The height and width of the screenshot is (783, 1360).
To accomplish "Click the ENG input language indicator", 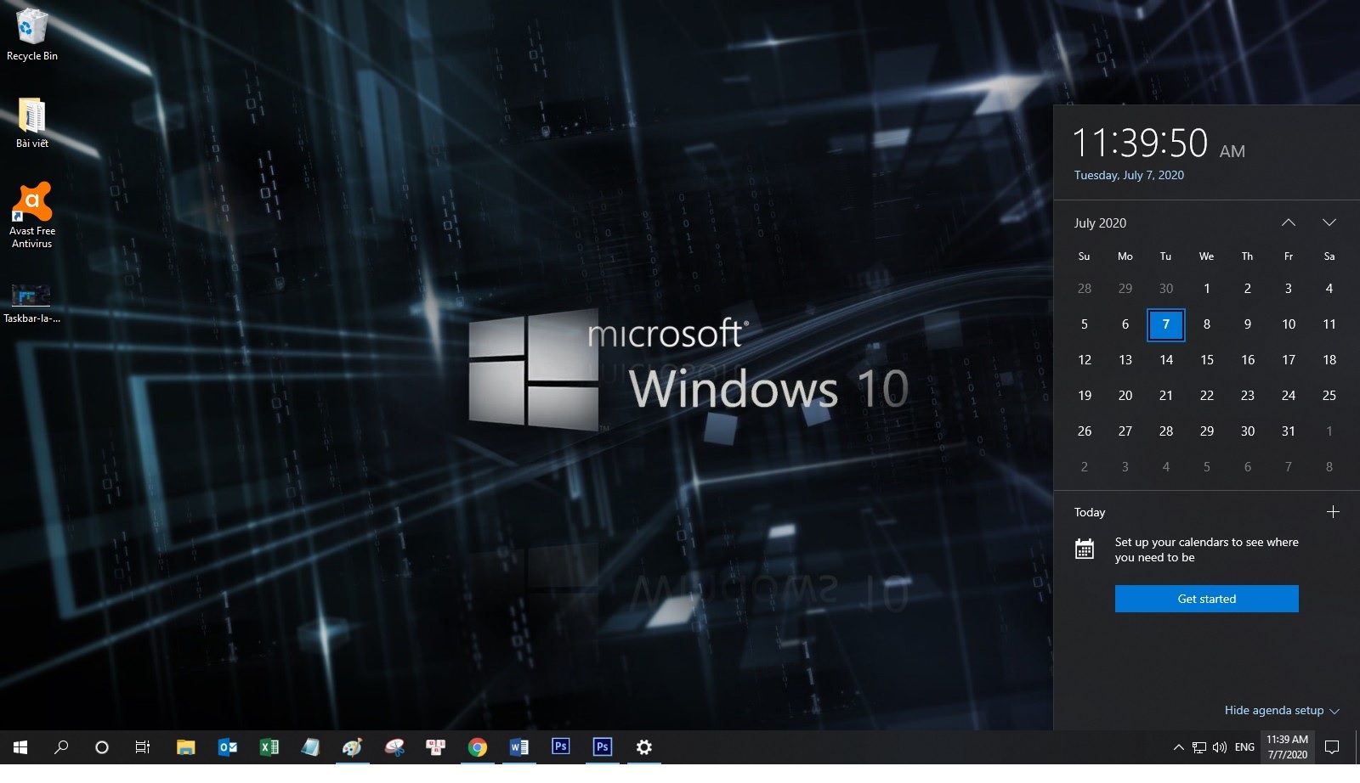I will [x=1244, y=747].
